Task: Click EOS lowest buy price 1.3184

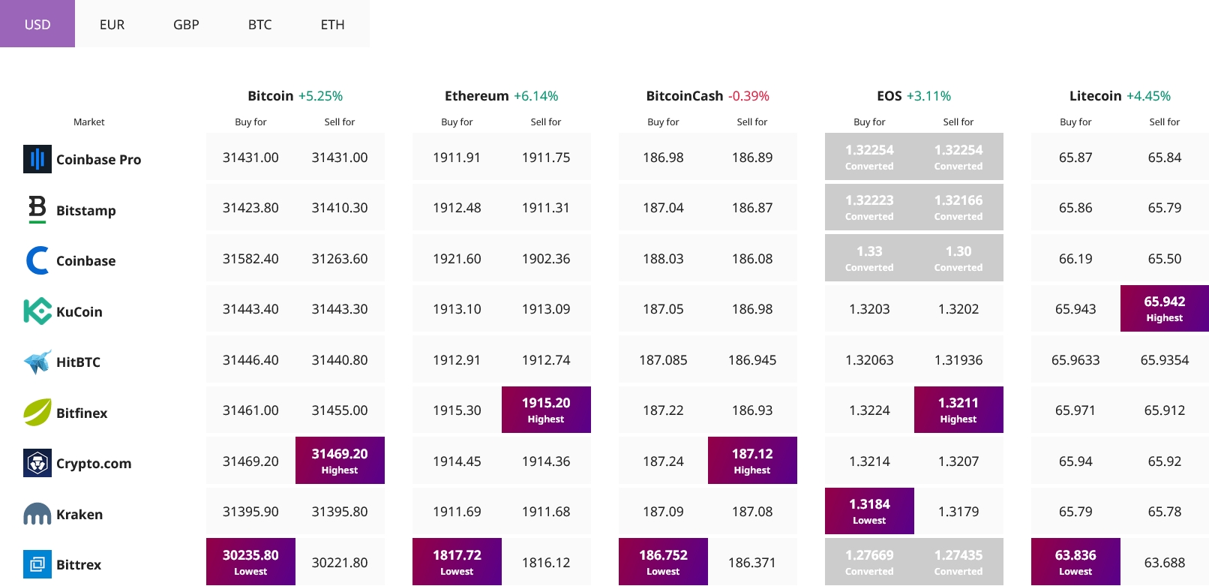Action: [869, 511]
